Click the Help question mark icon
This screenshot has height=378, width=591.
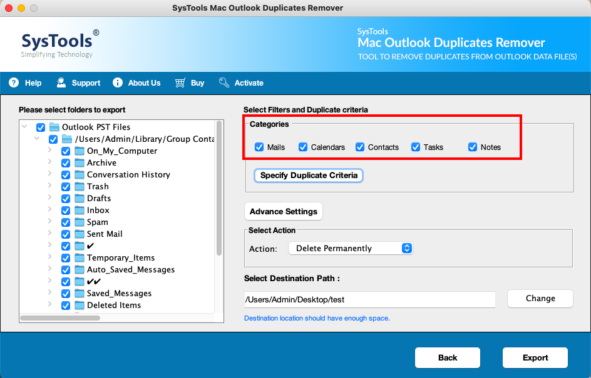(x=14, y=82)
